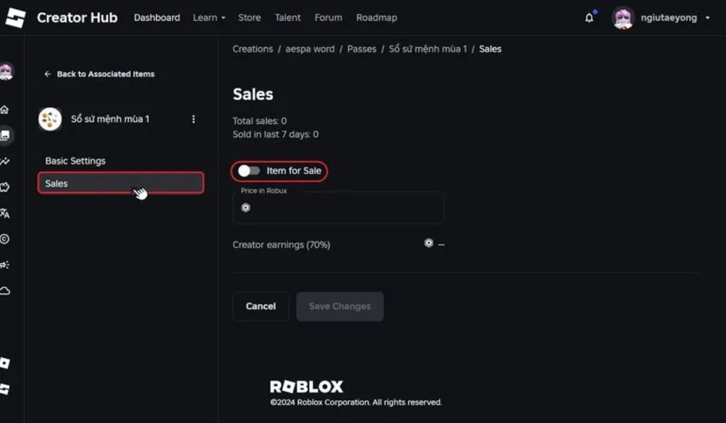Select Basic Settings in the side menu

tap(75, 161)
